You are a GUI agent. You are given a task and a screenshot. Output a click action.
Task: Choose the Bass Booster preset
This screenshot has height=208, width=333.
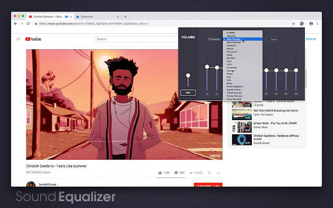click(x=242, y=39)
